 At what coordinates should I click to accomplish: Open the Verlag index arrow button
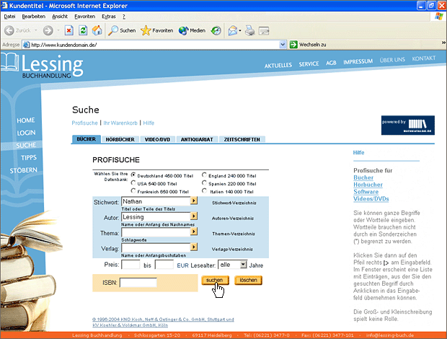click(194, 247)
